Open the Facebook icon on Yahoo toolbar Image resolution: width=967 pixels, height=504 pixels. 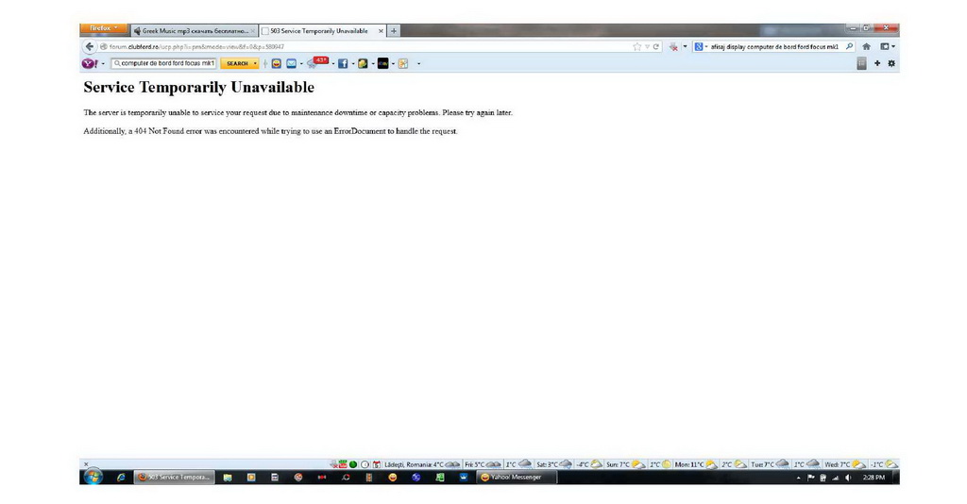point(342,63)
